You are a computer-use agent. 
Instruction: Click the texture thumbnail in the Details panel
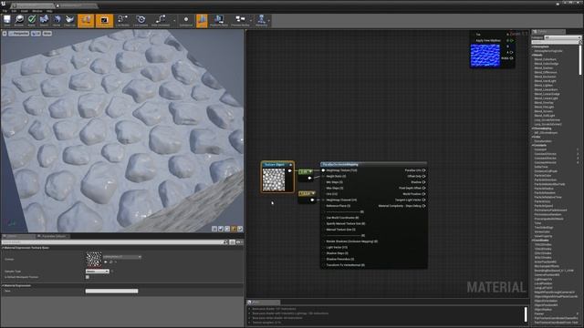click(x=93, y=259)
